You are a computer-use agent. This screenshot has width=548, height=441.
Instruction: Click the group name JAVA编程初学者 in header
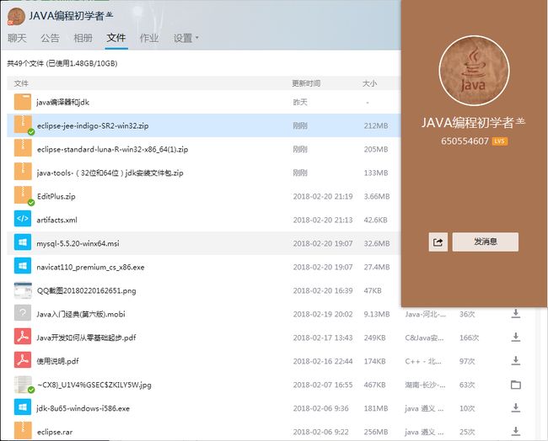click(x=71, y=16)
